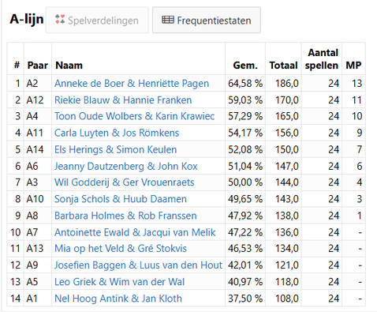Screen dimensions: 377x312
Task: Open Nel Hoog Antink & Jan Kloth
Action: (x=118, y=299)
